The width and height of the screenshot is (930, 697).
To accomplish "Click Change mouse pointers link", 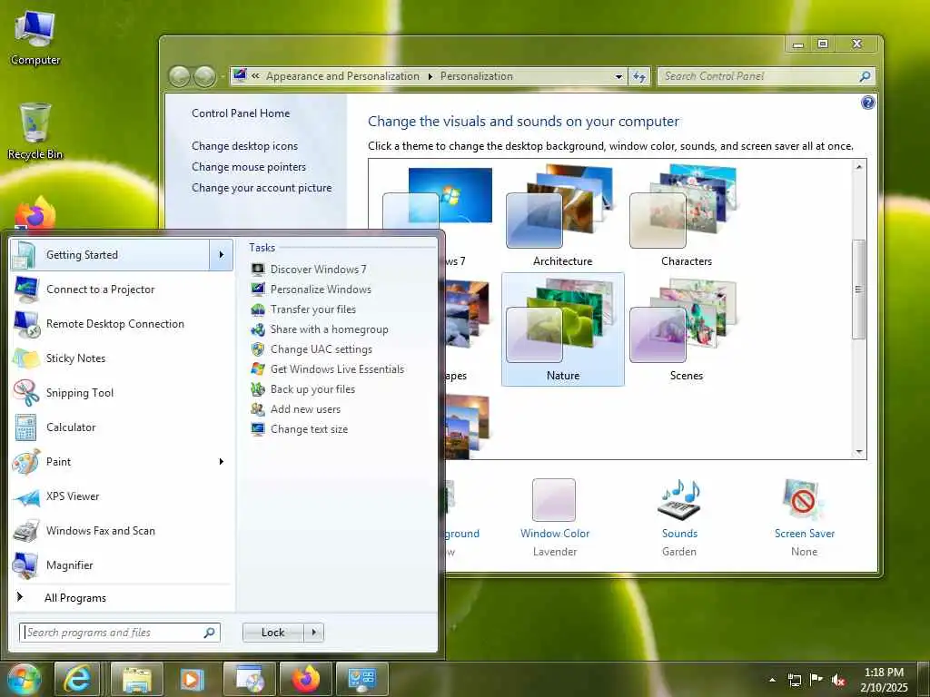I will [249, 167].
